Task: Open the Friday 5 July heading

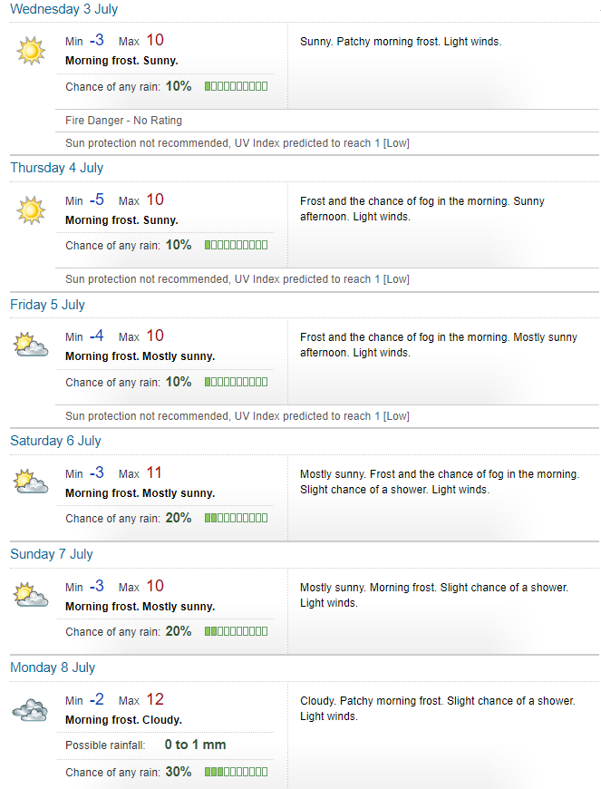Action: click(48, 305)
